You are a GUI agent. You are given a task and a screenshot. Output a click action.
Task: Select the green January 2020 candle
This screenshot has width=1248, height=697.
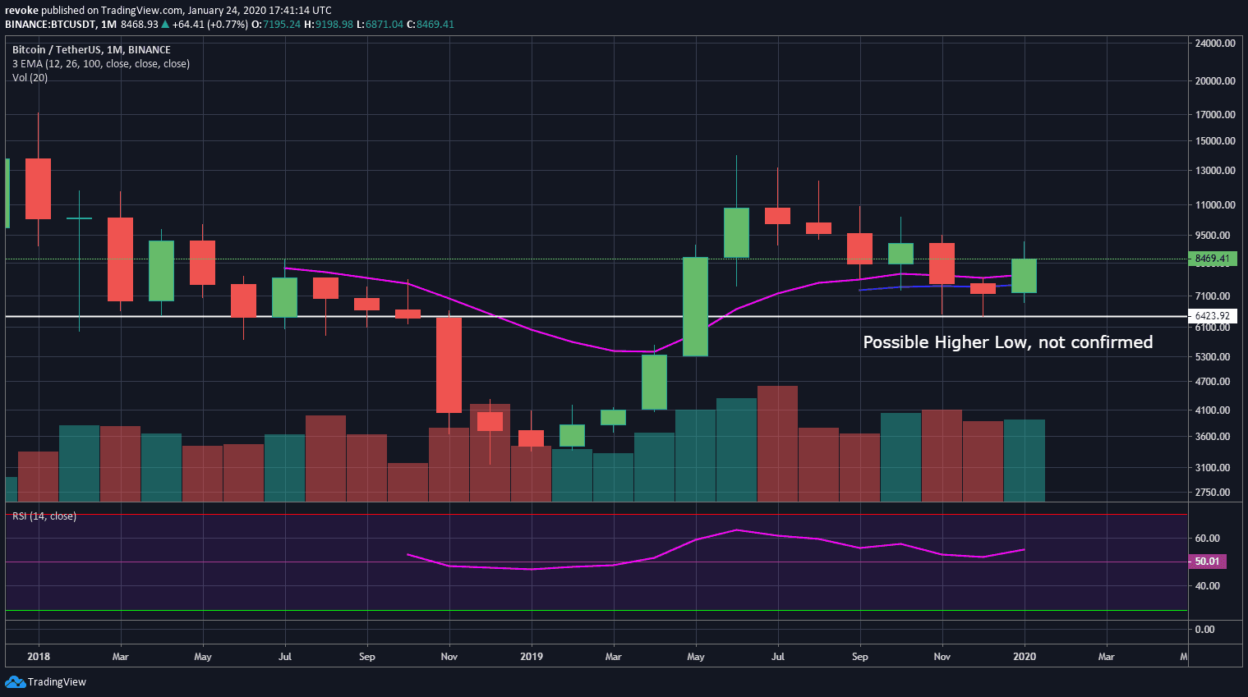click(x=1024, y=276)
